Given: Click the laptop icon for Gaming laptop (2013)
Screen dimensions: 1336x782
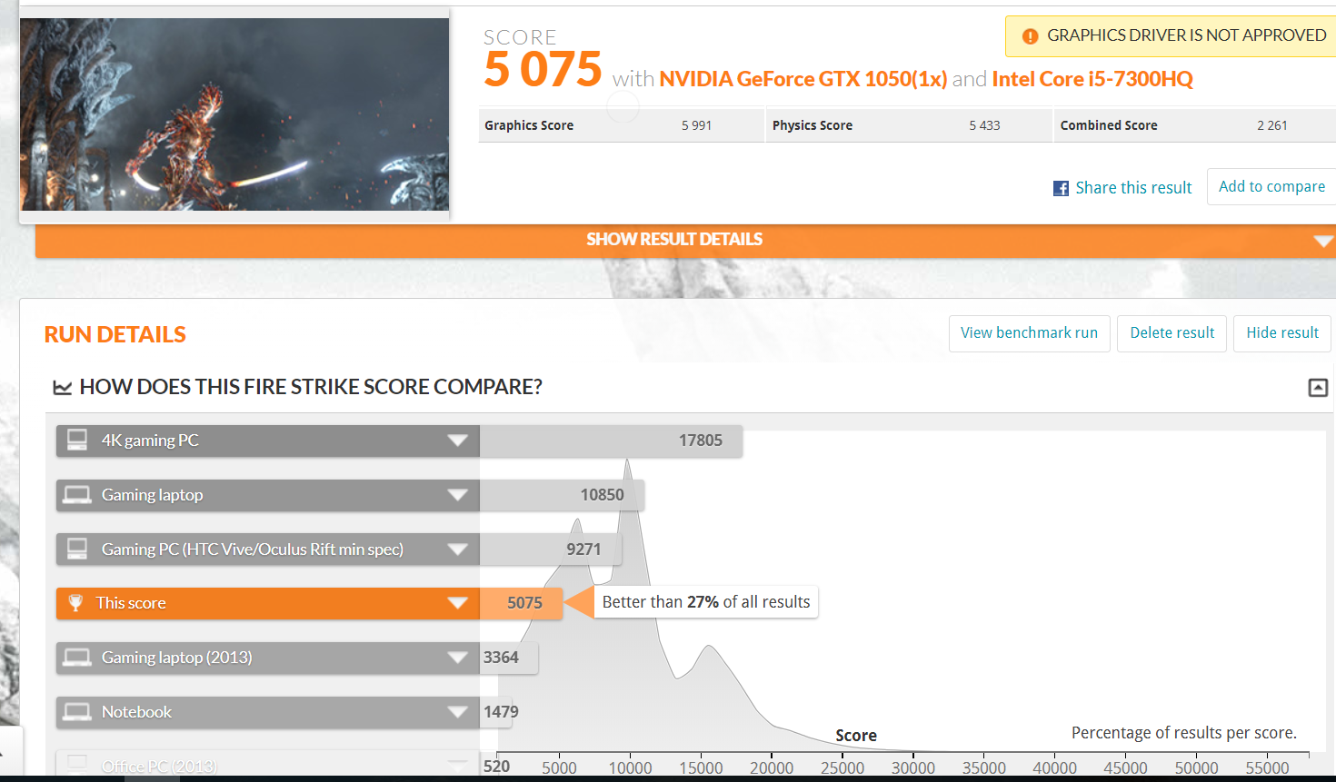Looking at the screenshot, I should (77, 658).
